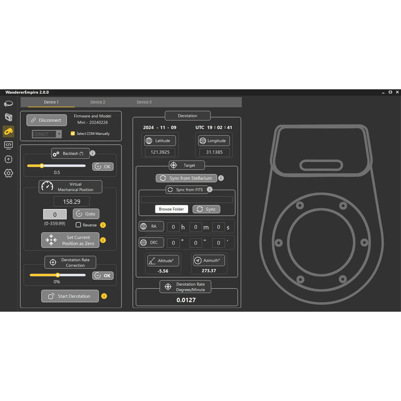Click the Sync button beside Browse Folder
Screen dimensions: 401x401
(207, 209)
